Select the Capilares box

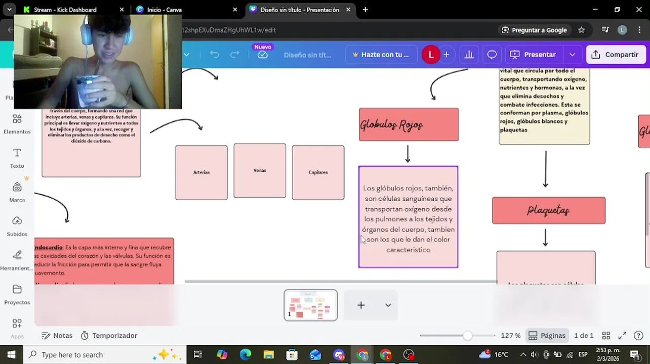click(318, 172)
